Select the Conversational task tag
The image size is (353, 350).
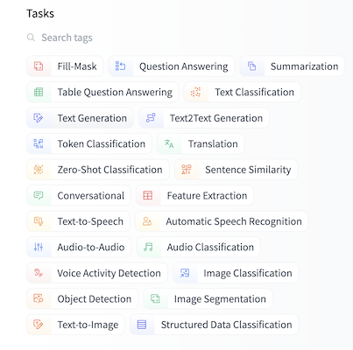click(79, 195)
